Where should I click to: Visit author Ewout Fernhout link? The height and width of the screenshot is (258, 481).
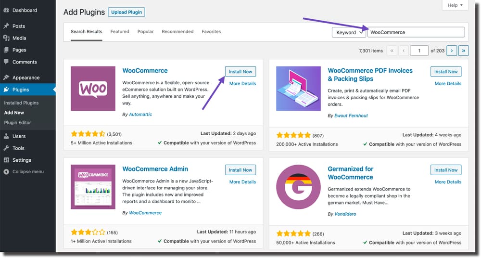coord(351,116)
